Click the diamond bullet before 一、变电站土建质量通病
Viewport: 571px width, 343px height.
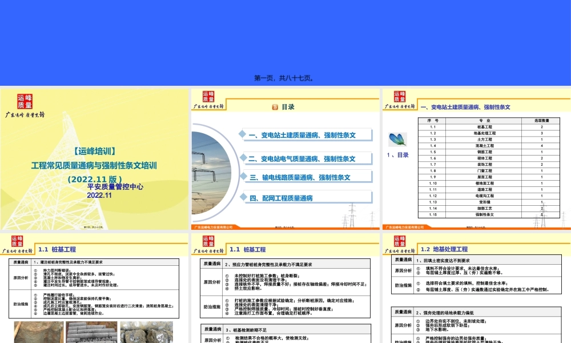[x=242, y=134]
